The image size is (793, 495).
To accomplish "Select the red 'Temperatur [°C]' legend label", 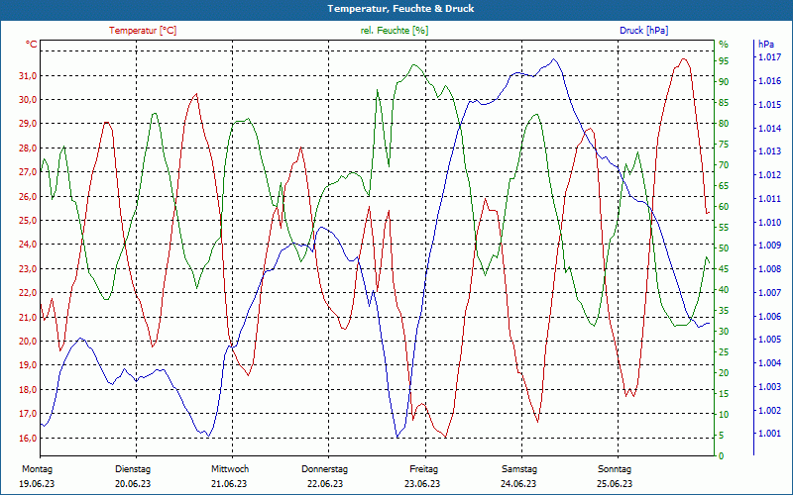I will pos(143,31).
